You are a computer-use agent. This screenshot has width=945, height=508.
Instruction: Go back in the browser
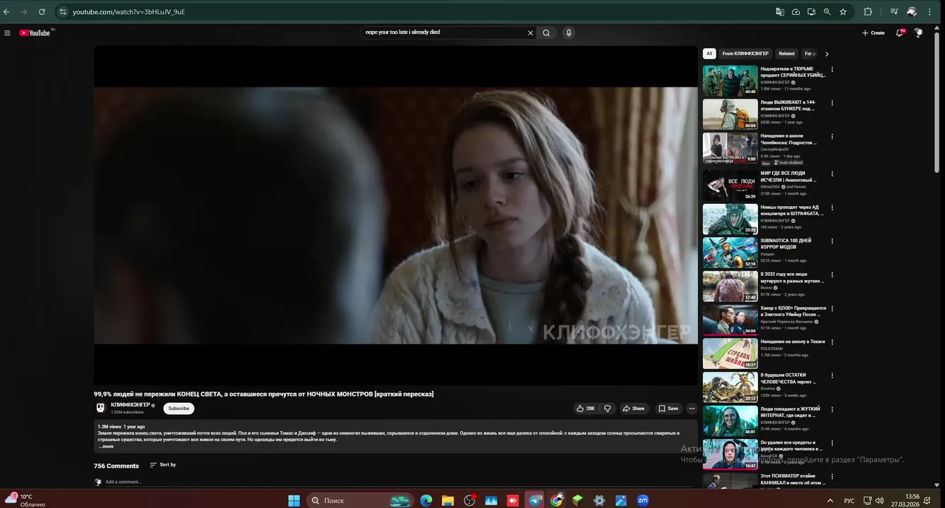(x=7, y=12)
